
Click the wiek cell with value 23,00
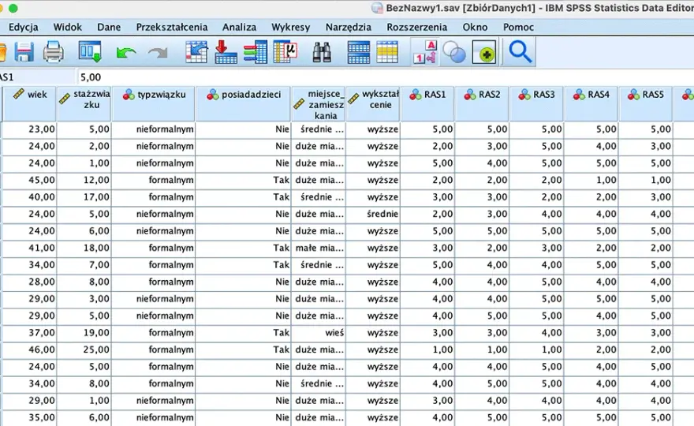coord(30,129)
